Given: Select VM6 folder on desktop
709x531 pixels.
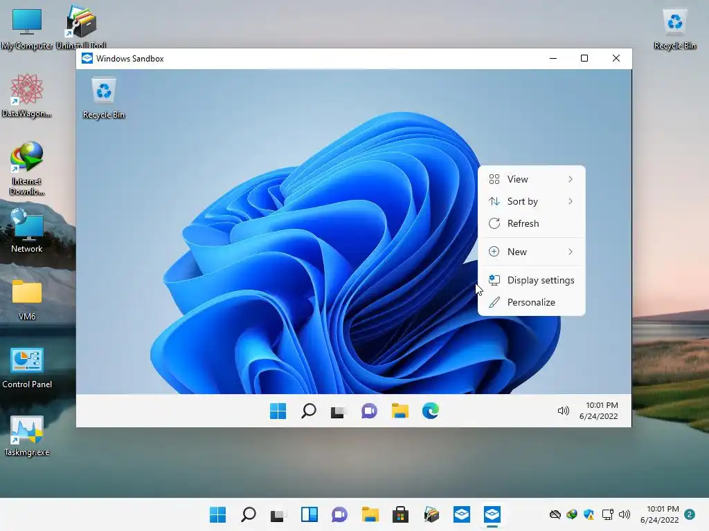Looking at the screenshot, I should click(x=27, y=299).
